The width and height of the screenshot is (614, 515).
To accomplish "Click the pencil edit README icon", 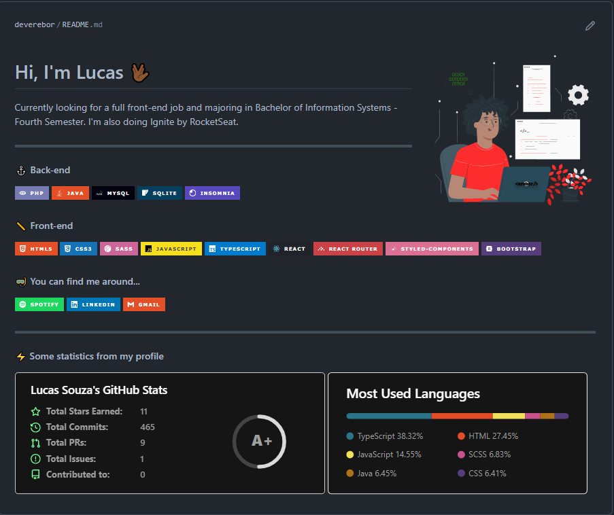I will 590,26.
